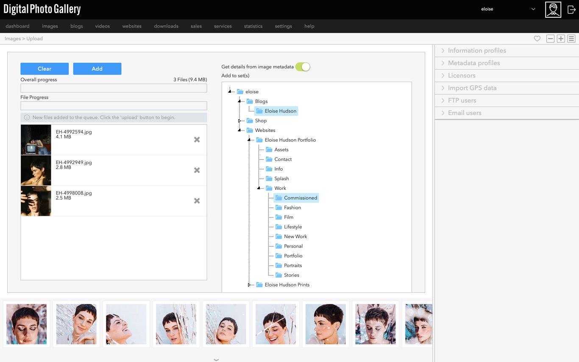579x362 pixels.
Task: Open the statistics menu
Action: point(253,26)
